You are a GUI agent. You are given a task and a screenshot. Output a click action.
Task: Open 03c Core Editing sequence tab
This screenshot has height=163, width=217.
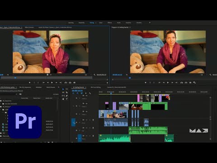click(x=95, y=87)
